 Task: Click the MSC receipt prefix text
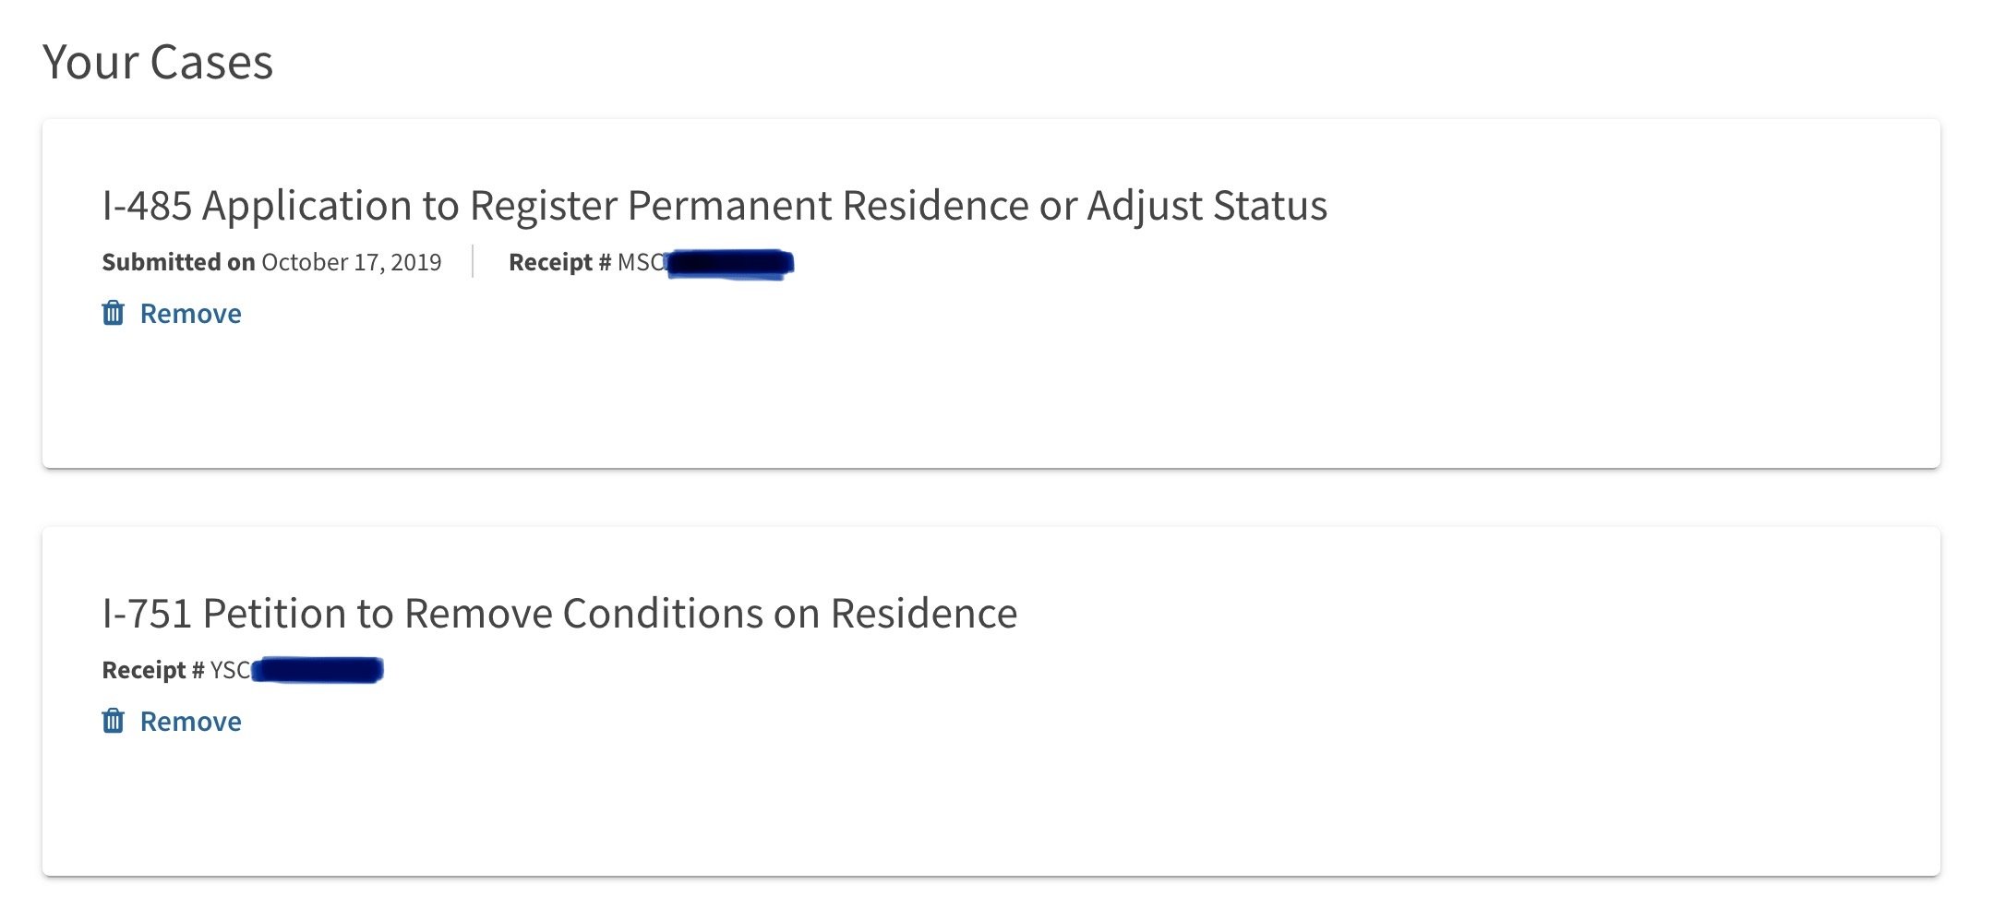(x=640, y=262)
